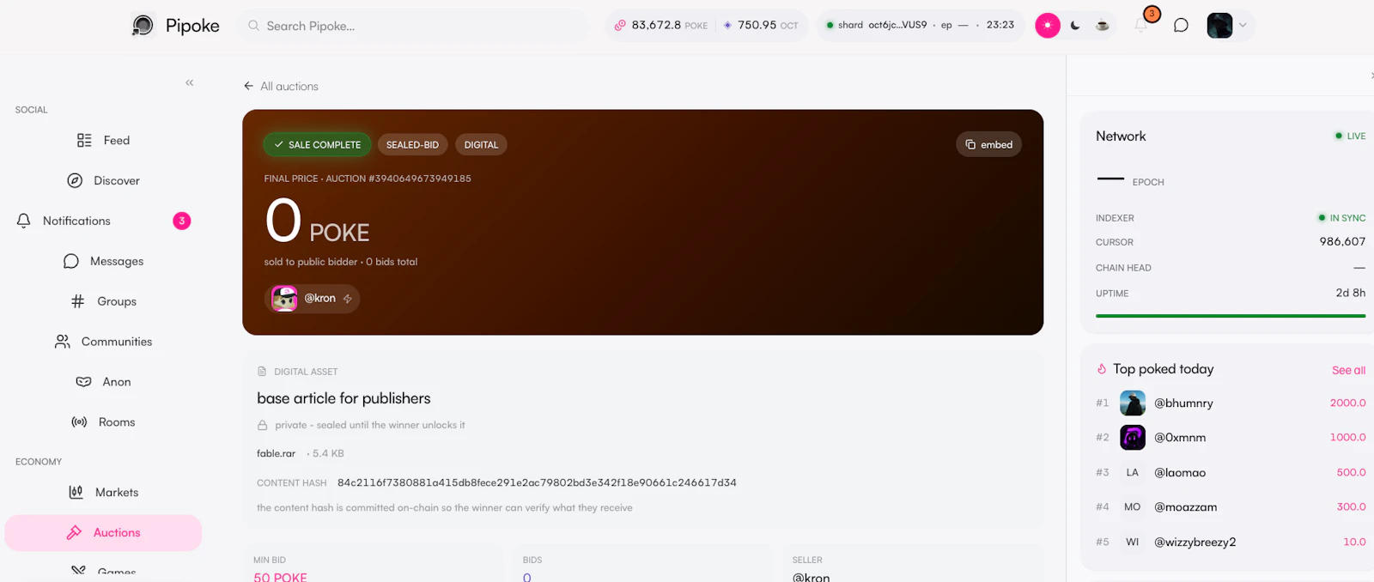Select Auctions in the sidebar
This screenshot has height=582, width=1374.
(103, 533)
